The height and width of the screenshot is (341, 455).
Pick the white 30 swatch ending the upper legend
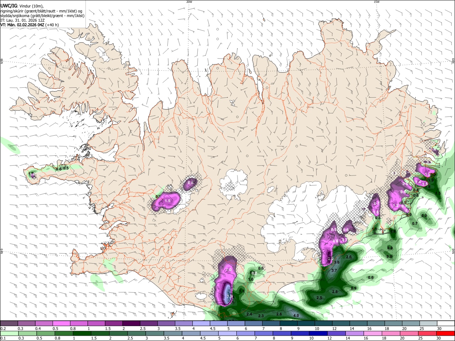(x=446, y=323)
